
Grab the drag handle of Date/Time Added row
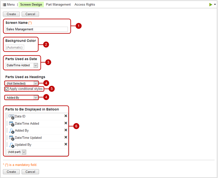(7, 123)
